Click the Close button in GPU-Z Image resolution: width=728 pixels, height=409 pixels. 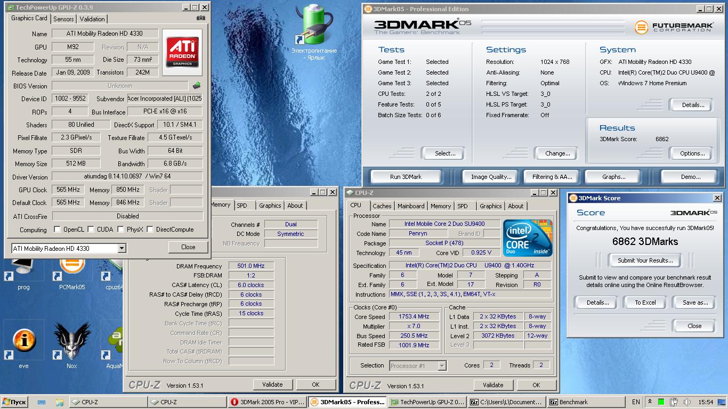[x=188, y=247]
